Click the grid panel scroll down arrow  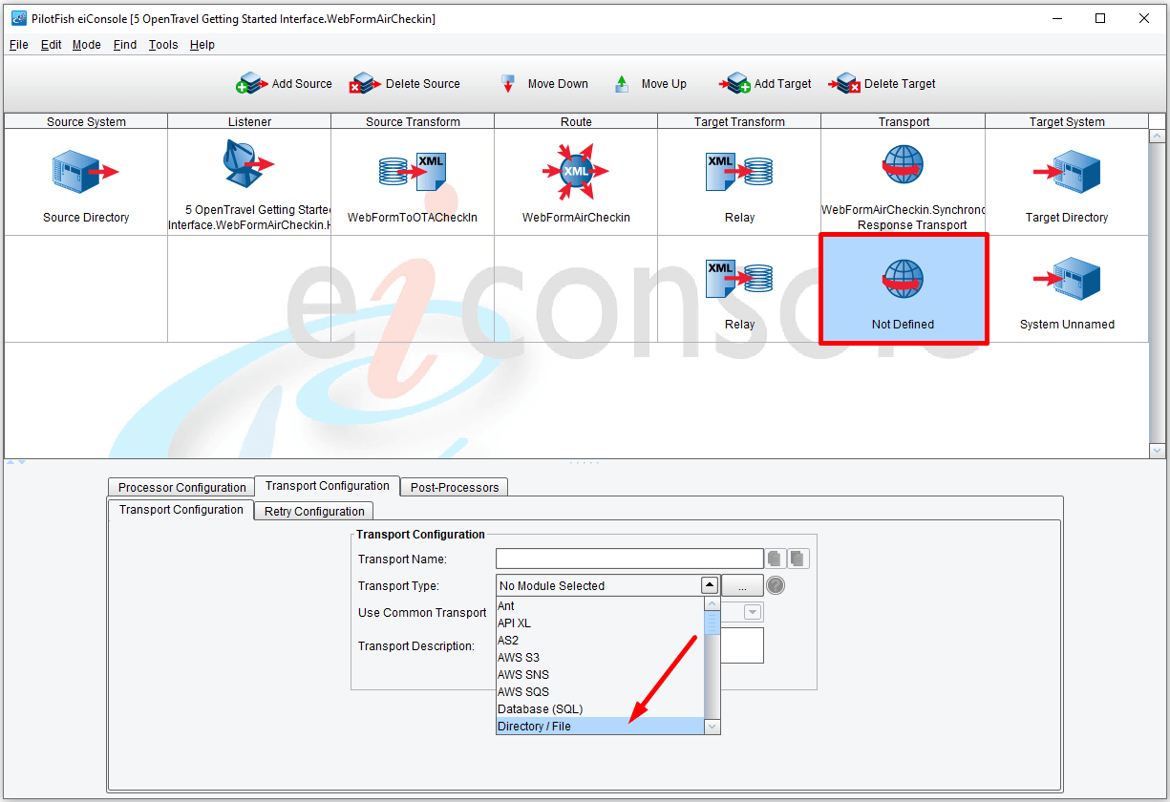click(x=1158, y=451)
